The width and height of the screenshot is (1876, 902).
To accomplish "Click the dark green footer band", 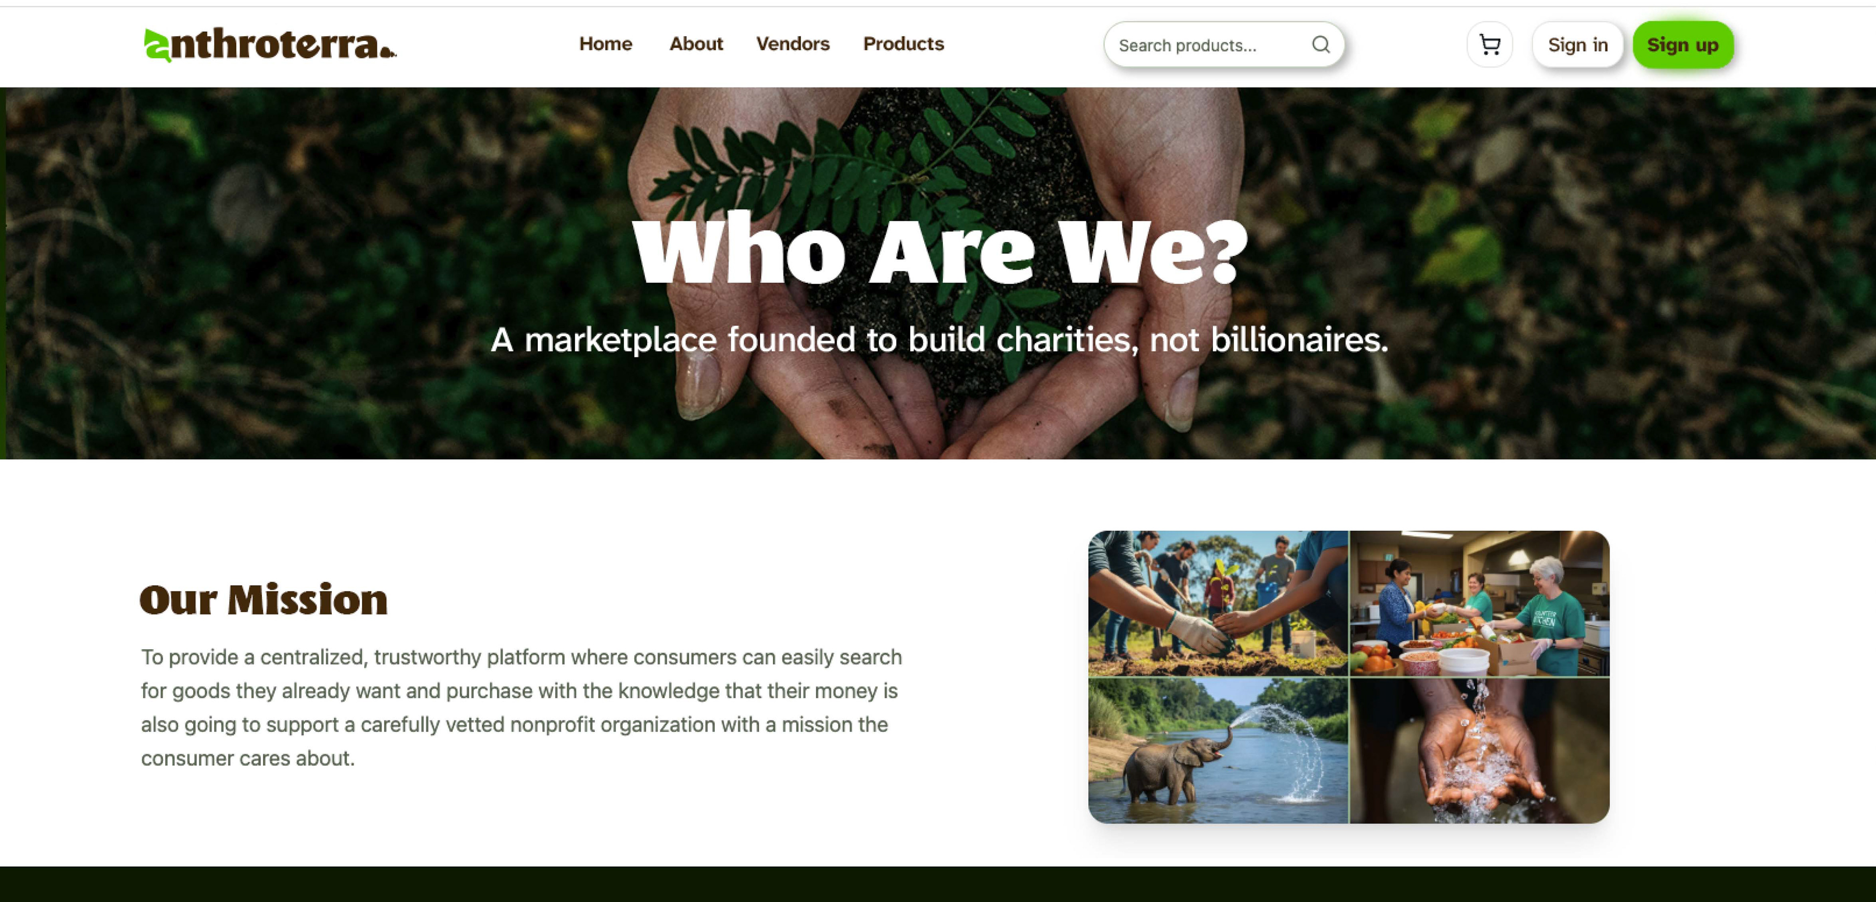I will click(x=938, y=884).
